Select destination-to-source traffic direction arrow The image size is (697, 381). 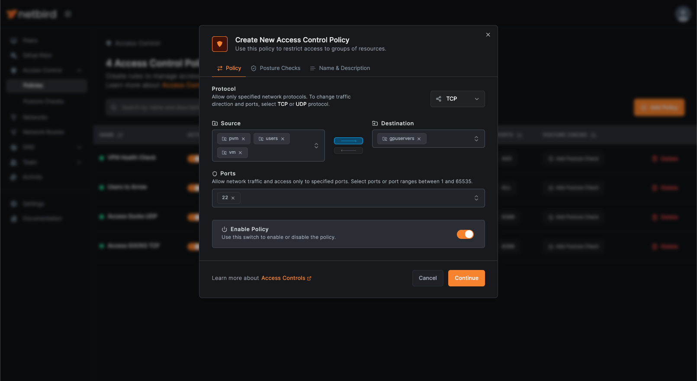pos(348,150)
